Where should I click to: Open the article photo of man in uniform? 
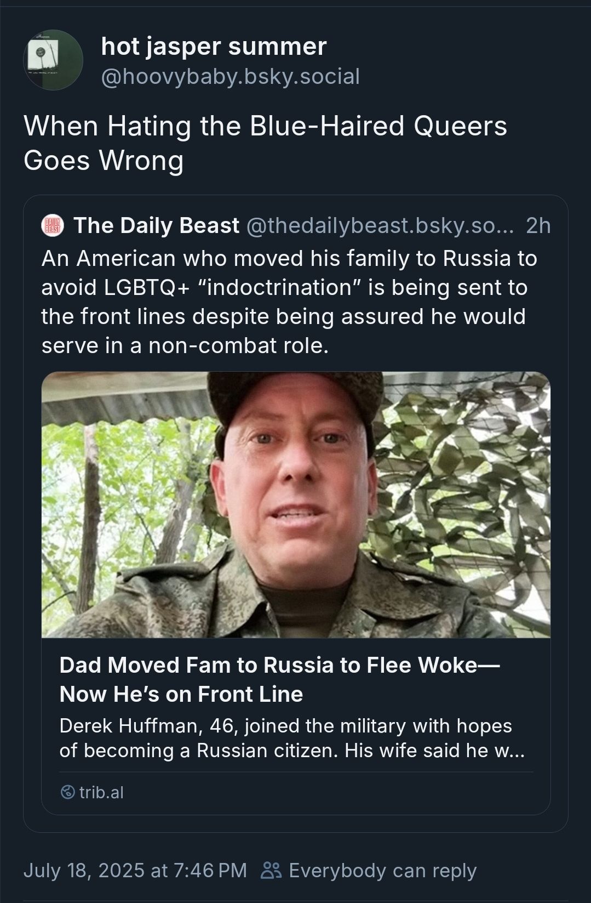[296, 504]
